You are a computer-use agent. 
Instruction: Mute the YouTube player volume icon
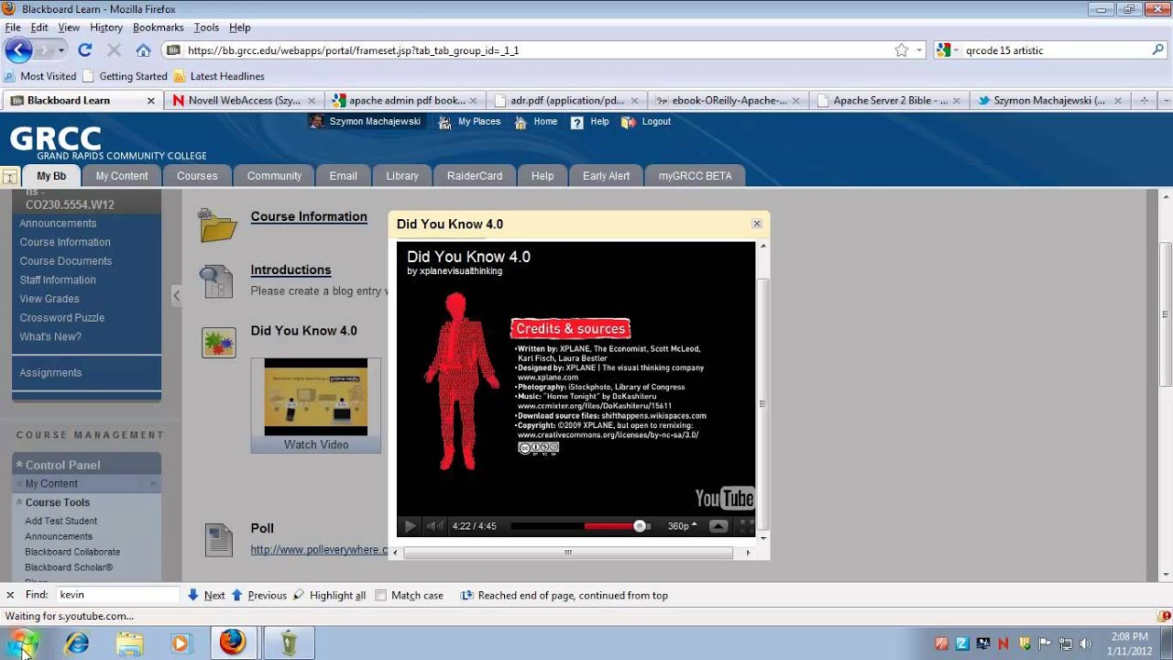[x=435, y=526]
